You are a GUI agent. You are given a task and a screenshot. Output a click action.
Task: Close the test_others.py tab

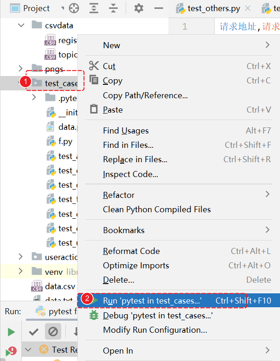pyautogui.click(x=248, y=8)
